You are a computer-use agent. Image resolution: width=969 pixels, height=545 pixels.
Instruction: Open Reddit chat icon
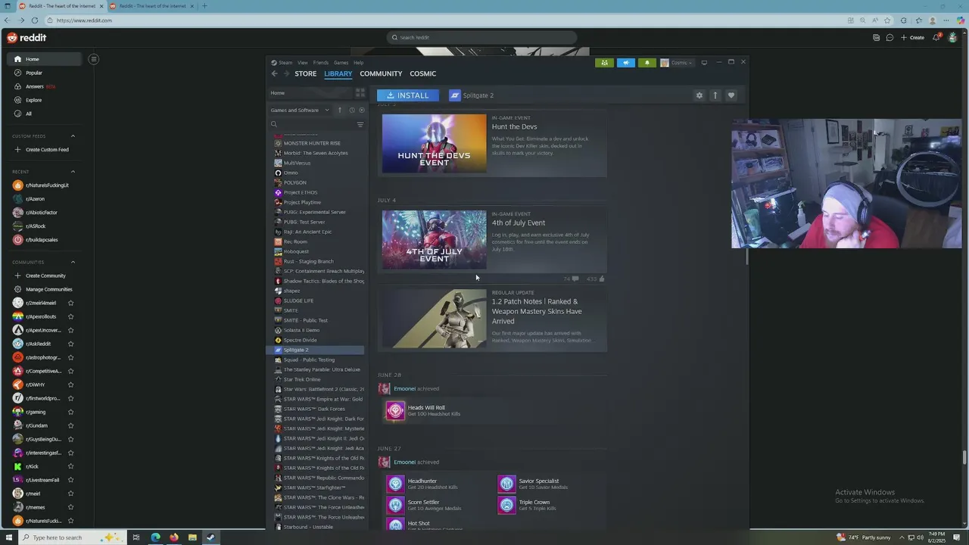pyautogui.click(x=890, y=37)
